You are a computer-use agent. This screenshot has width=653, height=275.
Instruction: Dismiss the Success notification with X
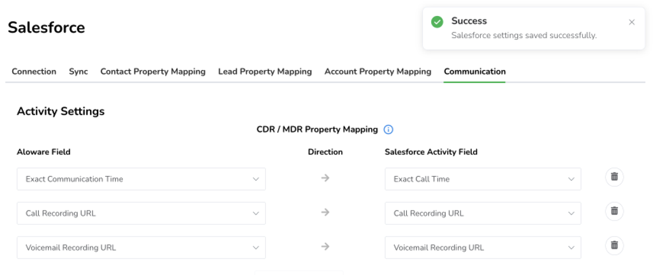coord(632,22)
